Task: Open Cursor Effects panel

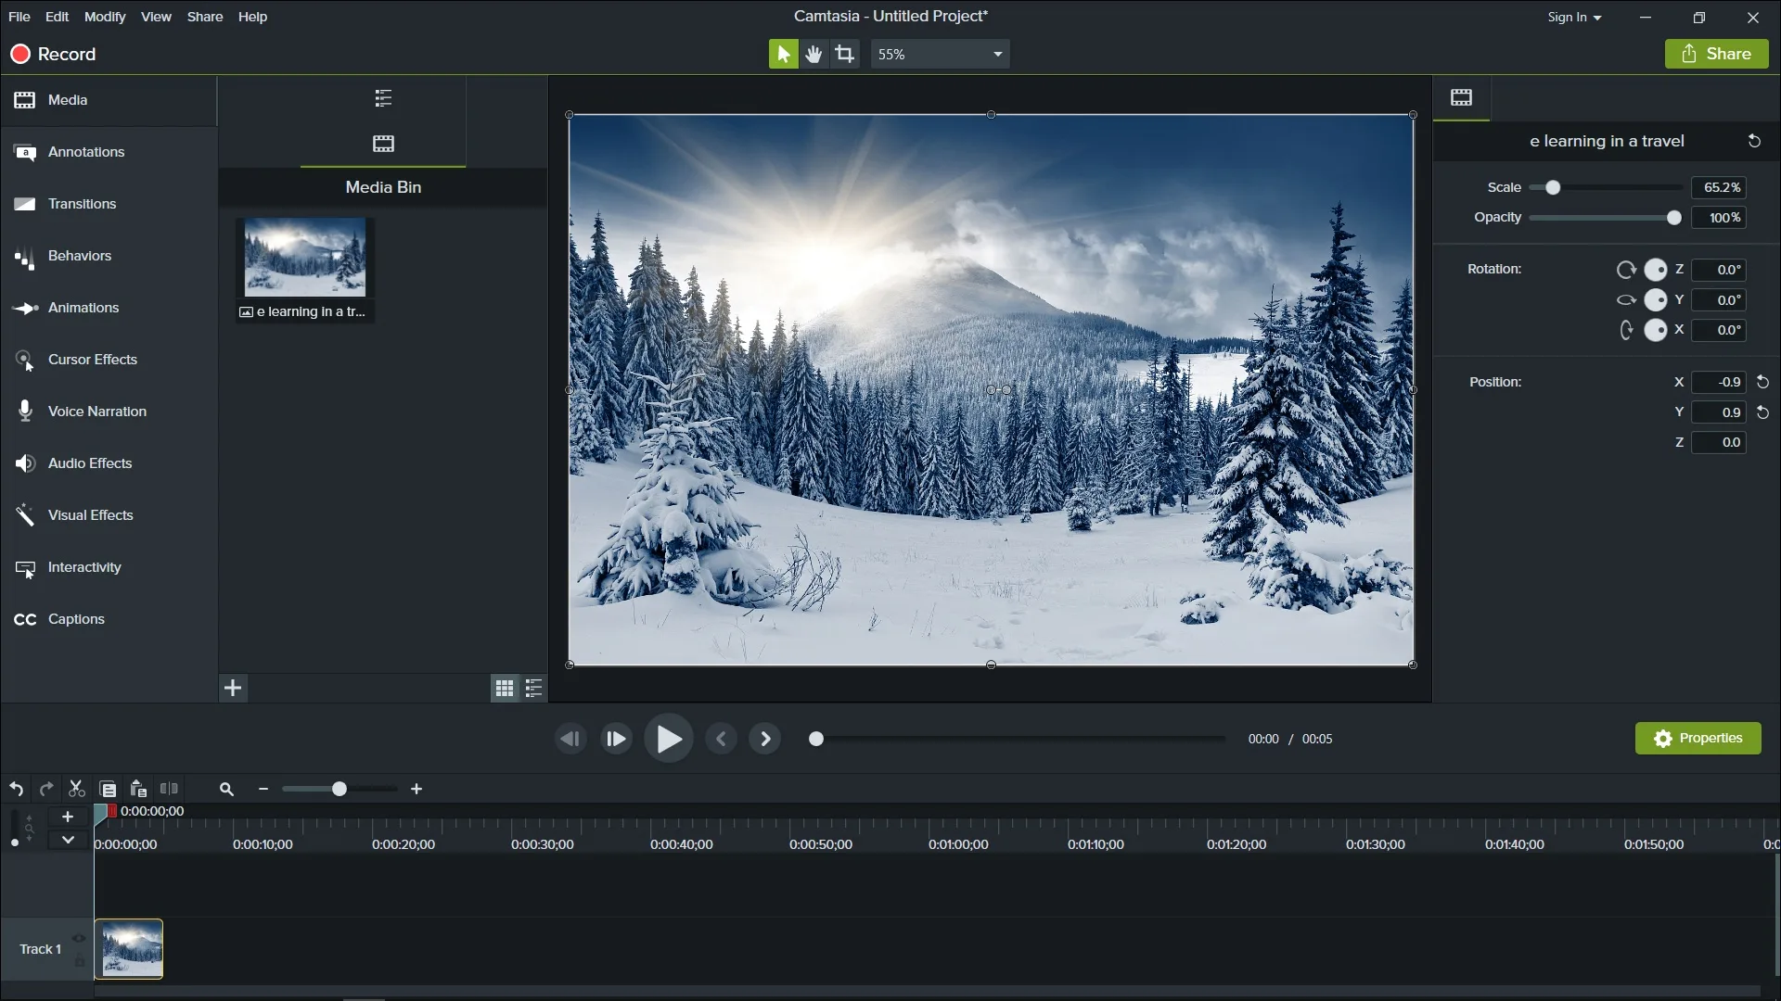Action: pos(109,360)
